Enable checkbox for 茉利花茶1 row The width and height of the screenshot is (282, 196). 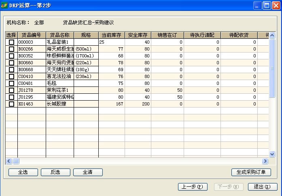click(x=11, y=90)
